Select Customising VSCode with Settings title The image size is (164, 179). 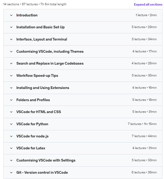pyautogui.click(x=46, y=160)
